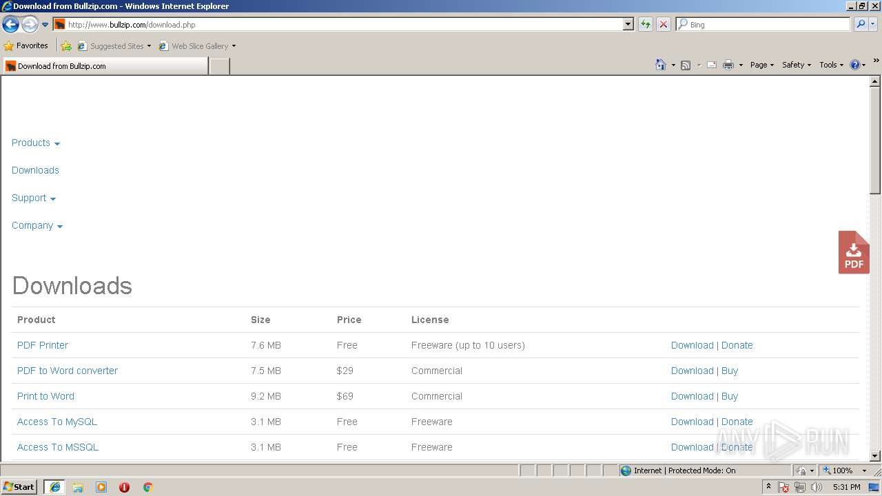The height and width of the screenshot is (496, 882).
Task: Click the Internet Protected Mode status
Action: point(678,471)
